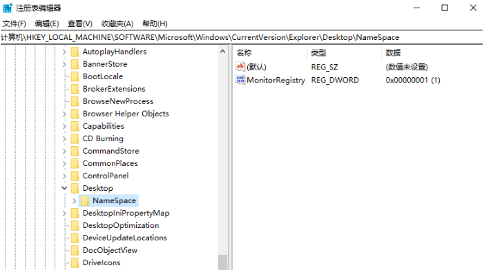Viewport: 484px width, 270px height.
Task: Expand the BannerStore key
Action: tap(64, 64)
